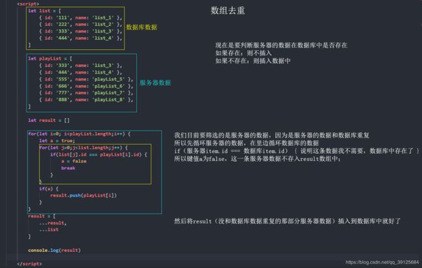Screen dimensions: 422x268
Task: Click the 'break' statement
Action: pos(68,168)
